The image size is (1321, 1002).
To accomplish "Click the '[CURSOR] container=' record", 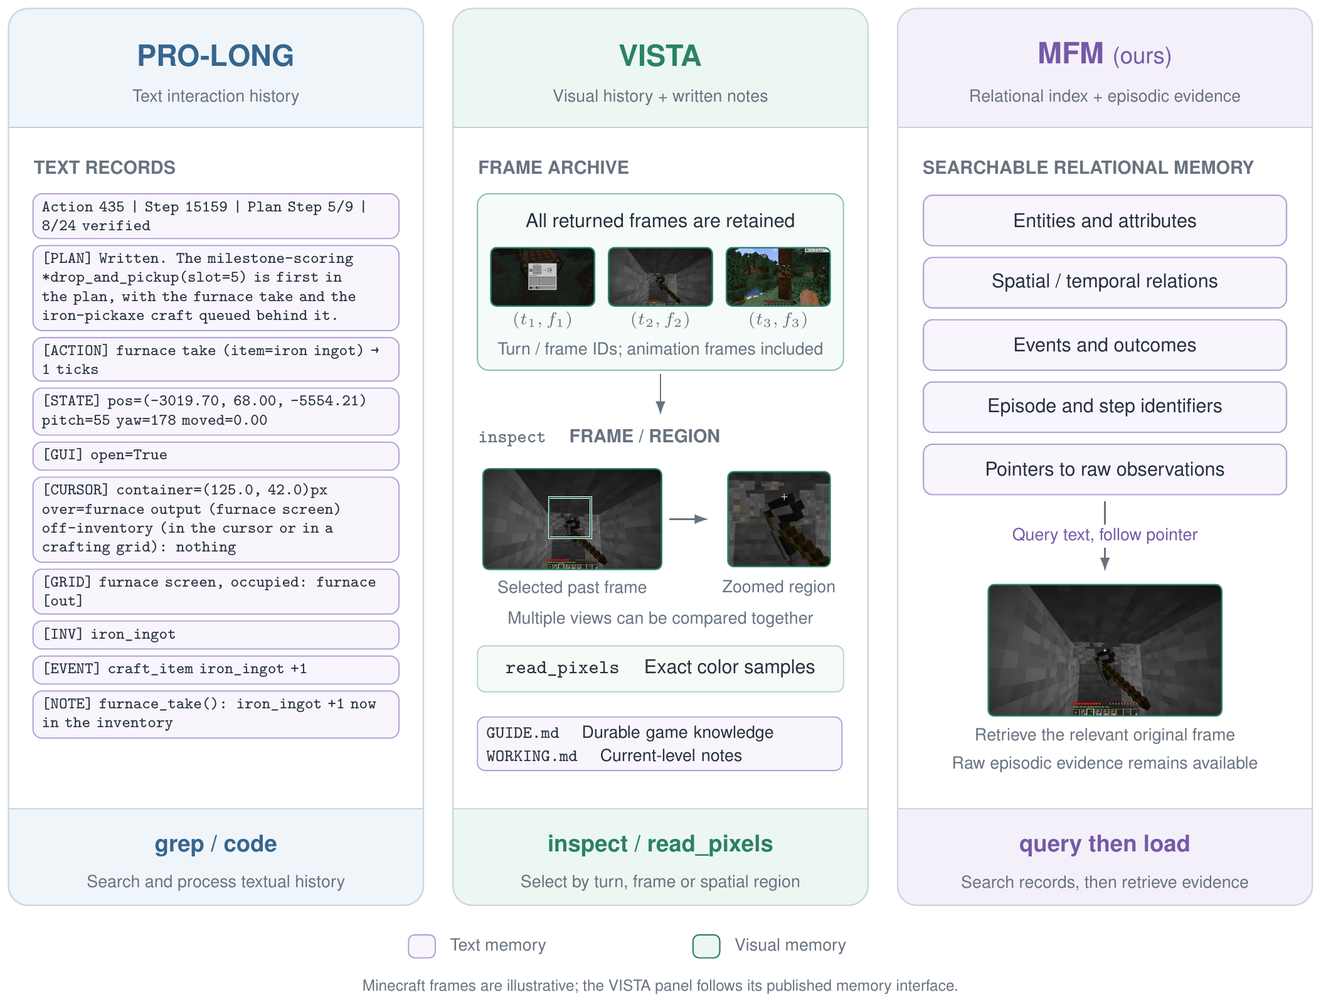I will tap(216, 519).
